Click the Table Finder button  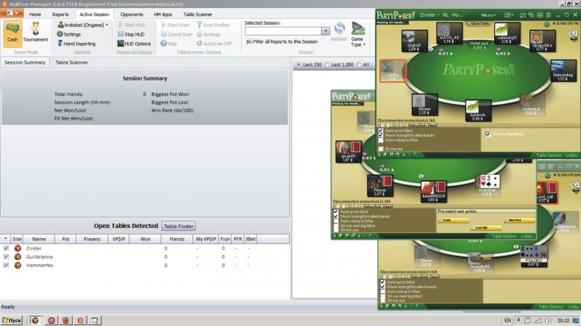click(179, 226)
